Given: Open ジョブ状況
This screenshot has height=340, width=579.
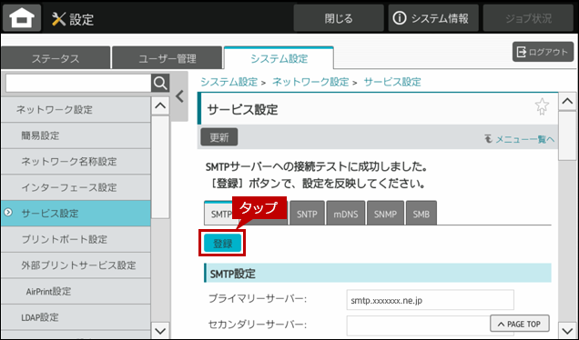Looking at the screenshot, I should (528, 18).
